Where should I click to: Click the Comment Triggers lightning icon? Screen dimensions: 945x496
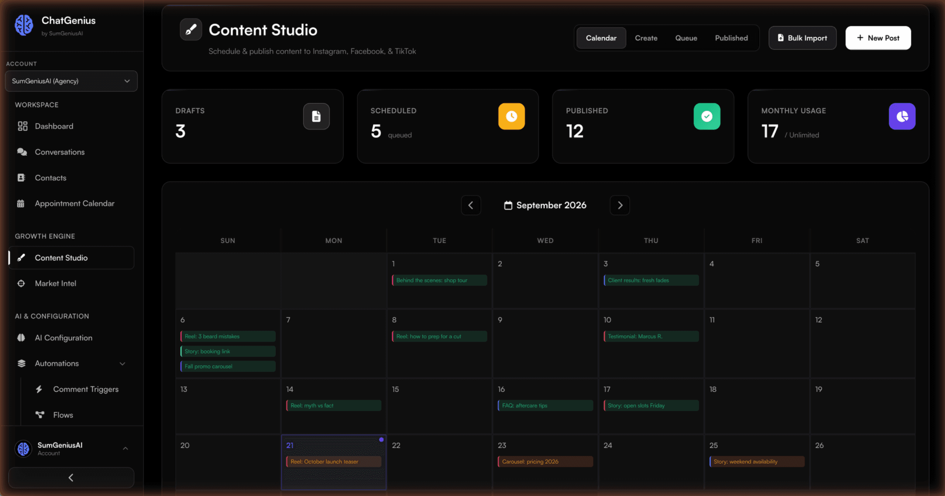pyautogui.click(x=39, y=389)
